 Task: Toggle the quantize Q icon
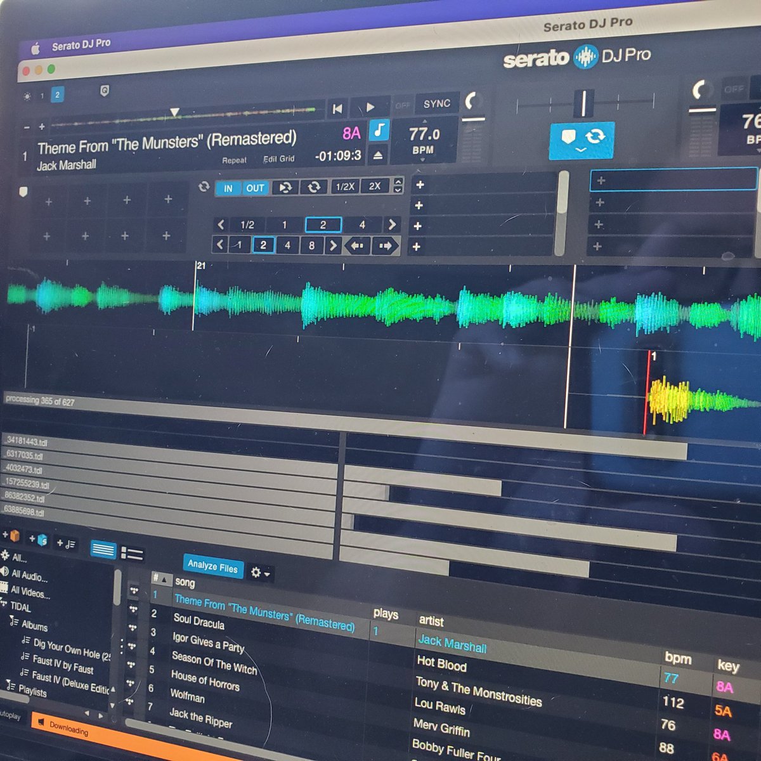105,91
